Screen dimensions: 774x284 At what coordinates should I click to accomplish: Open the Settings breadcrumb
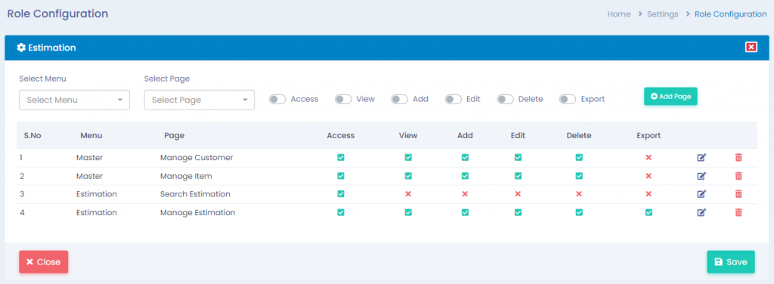pyautogui.click(x=662, y=14)
